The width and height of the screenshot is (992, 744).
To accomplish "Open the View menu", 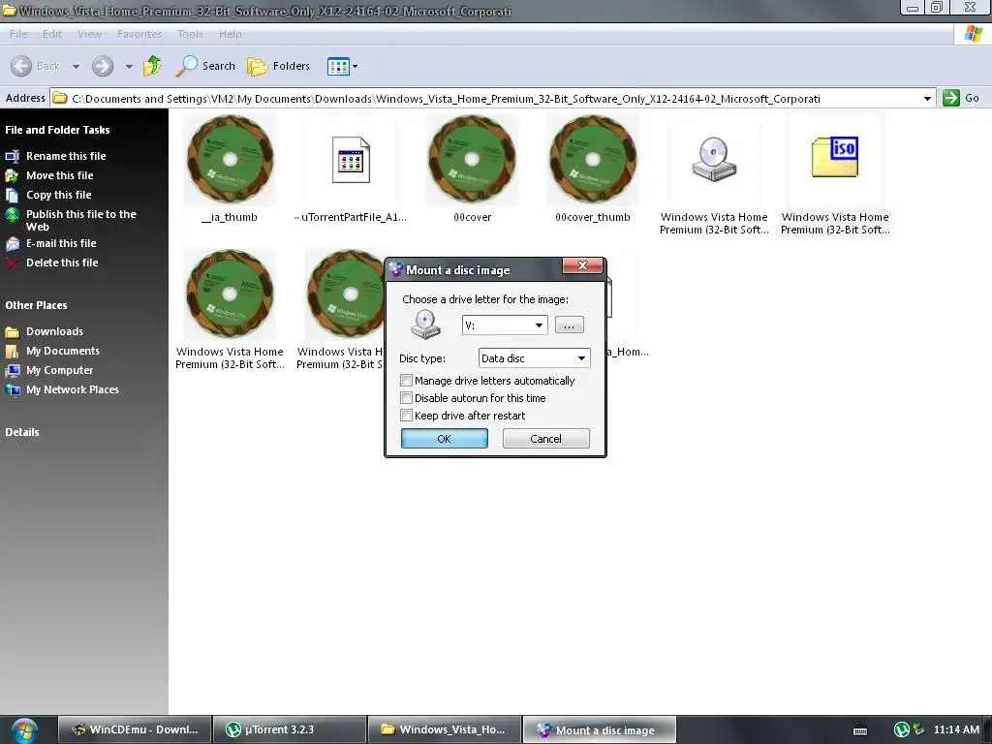I will tap(89, 34).
